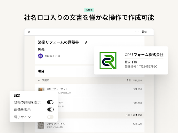Select the CRリフォーム株式会社 company name
This screenshot has width=178, height=133.
(x=144, y=55)
